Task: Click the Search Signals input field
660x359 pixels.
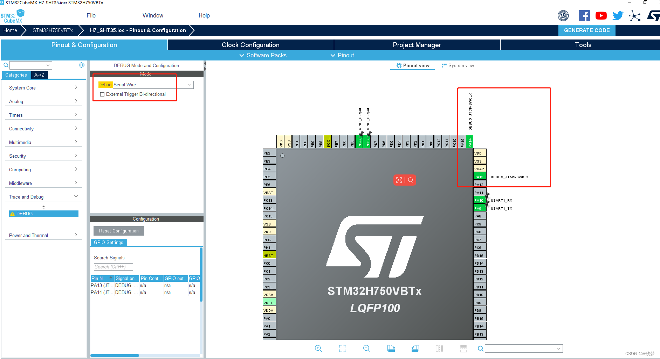Action: (114, 267)
